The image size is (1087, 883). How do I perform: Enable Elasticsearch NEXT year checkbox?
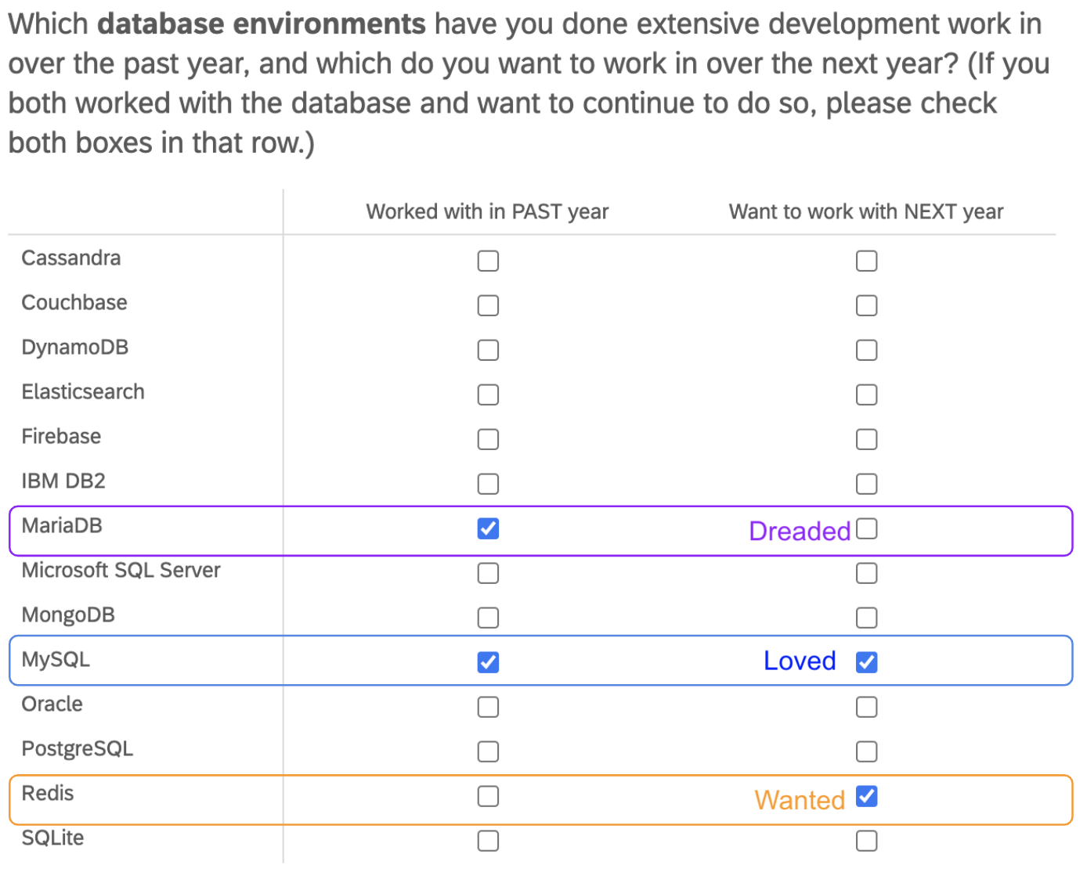866,395
